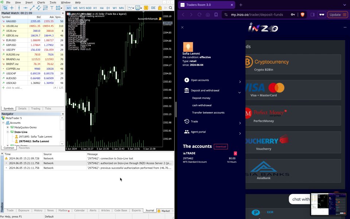Bookmark the current page
Viewport: 350px width, 219px height.
[216, 15]
